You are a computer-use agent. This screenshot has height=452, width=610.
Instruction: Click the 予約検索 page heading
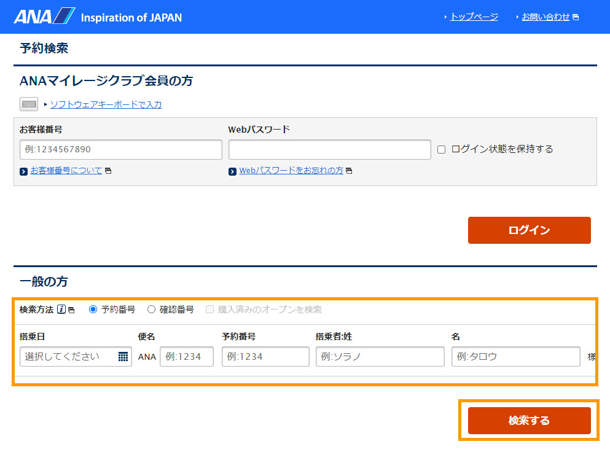click(x=44, y=49)
